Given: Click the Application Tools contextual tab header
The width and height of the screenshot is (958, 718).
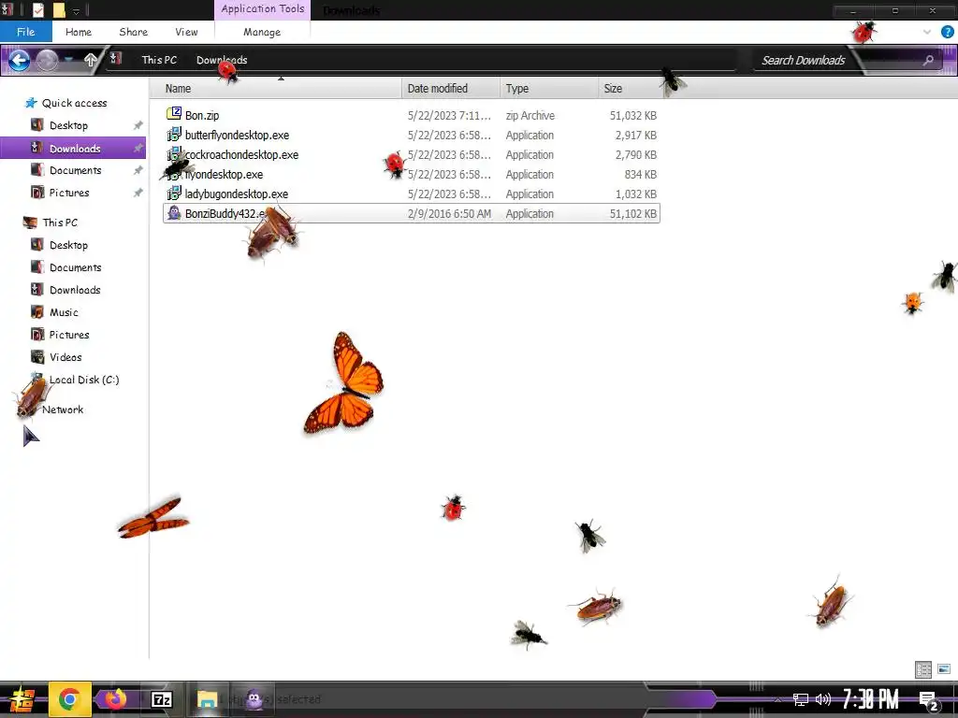Looking at the screenshot, I should pos(262,9).
